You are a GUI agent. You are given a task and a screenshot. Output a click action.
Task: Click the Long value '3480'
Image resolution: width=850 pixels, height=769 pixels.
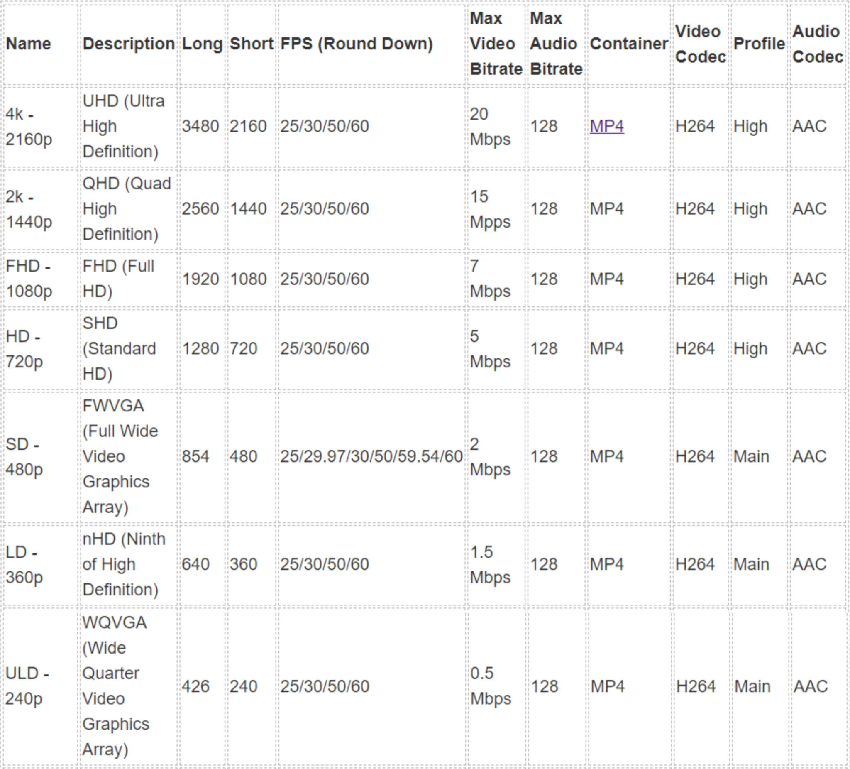(200, 126)
